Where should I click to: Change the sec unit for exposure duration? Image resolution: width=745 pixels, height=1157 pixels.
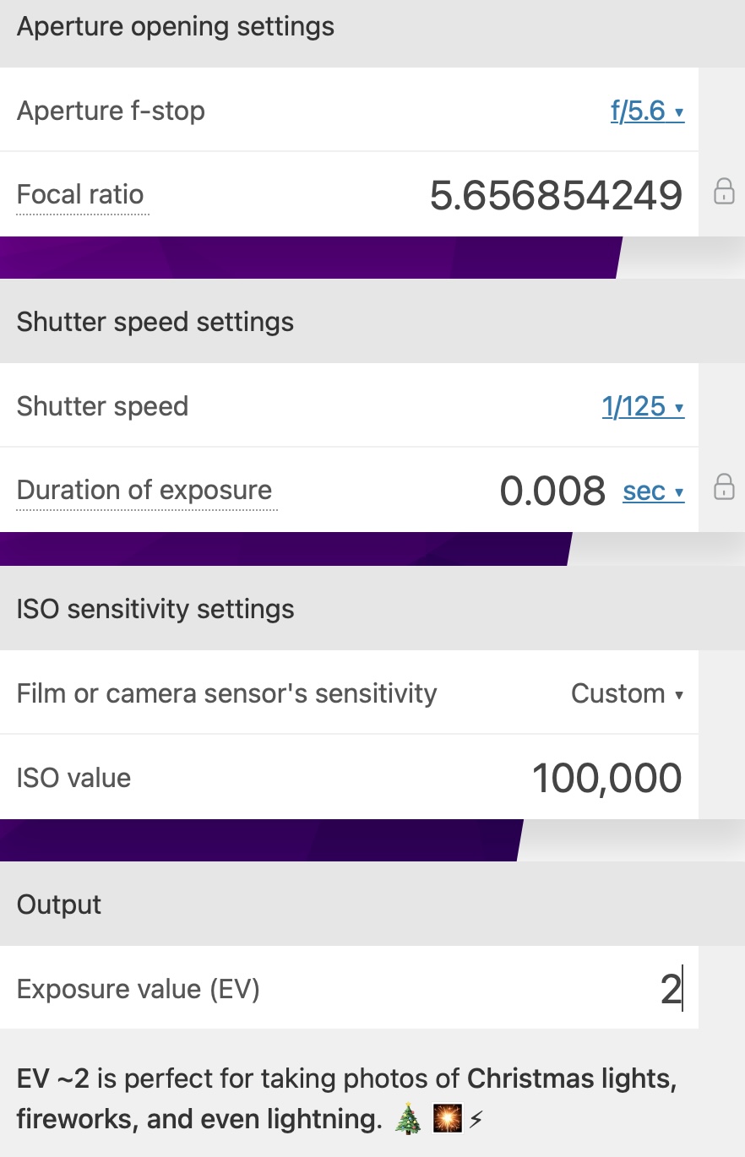[653, 491]
